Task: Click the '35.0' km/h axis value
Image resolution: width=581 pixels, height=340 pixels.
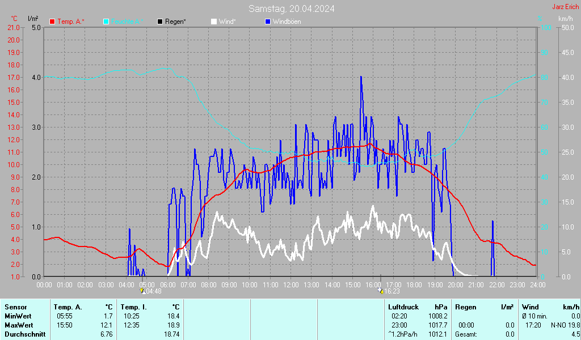Action: click(568, 102)
